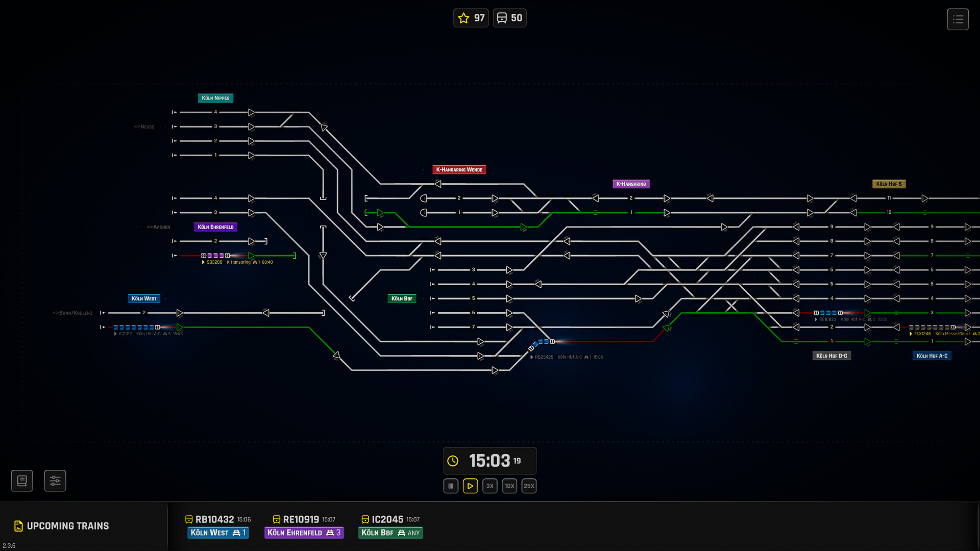Select the Köln Ehrenfeld 3 destination tag
Image resolution: width=980 pixels, height=551 pixels.
(x=304, y=533)
